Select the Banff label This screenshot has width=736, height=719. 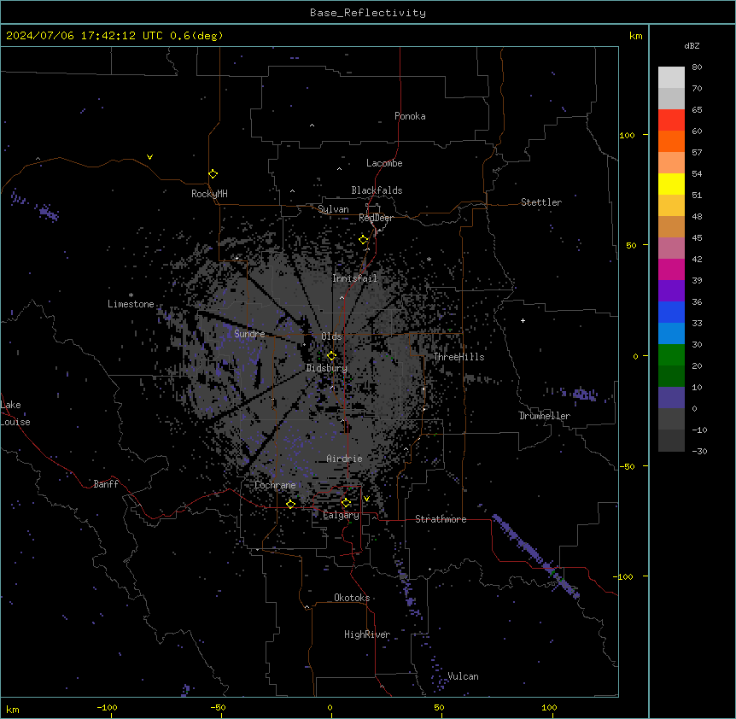pos(106,484)
